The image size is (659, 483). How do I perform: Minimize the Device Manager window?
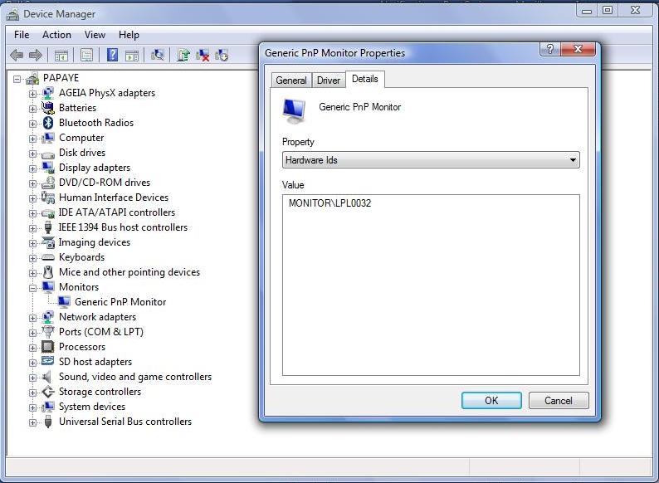(587, 11)
